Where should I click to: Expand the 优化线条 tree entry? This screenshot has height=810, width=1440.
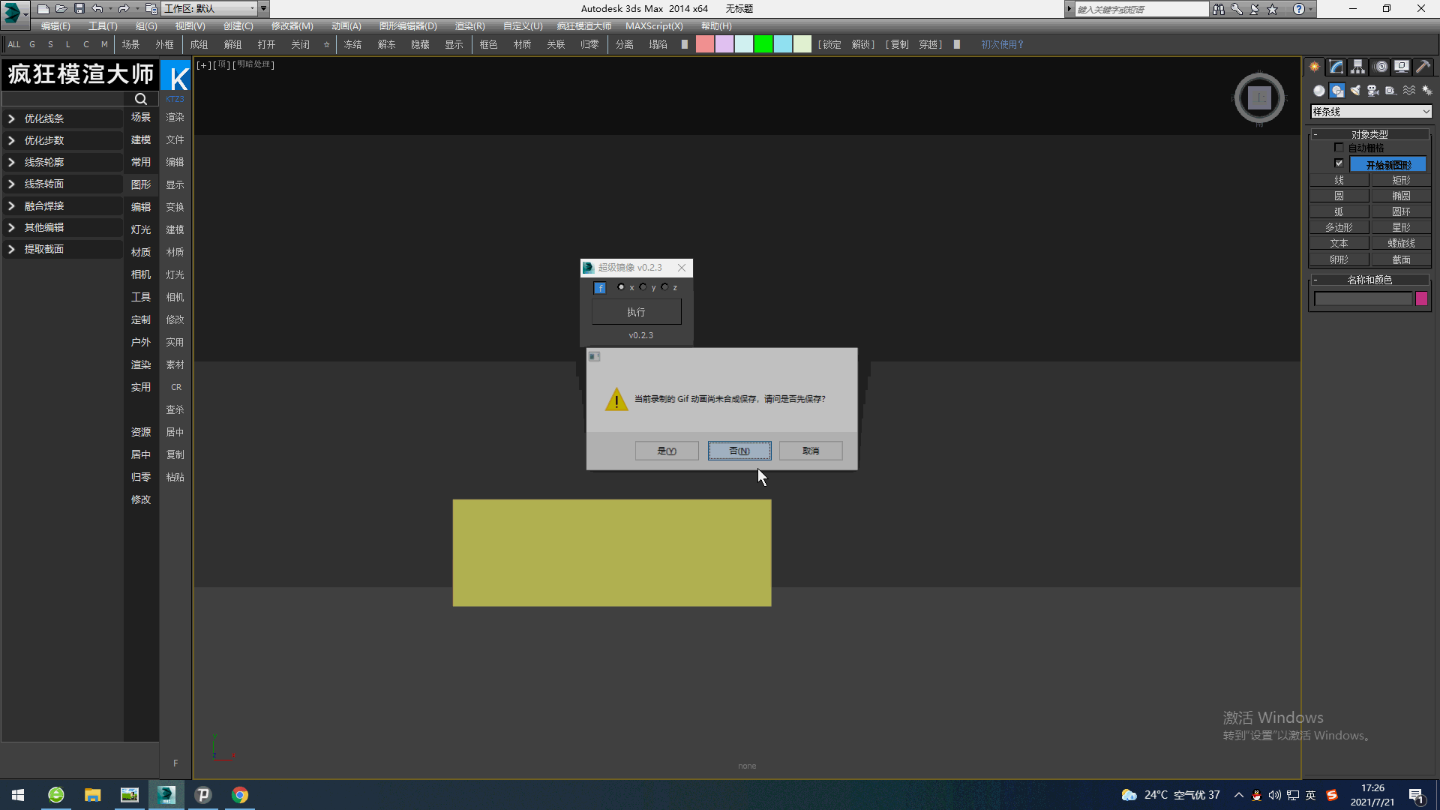(x=11, y=118)
